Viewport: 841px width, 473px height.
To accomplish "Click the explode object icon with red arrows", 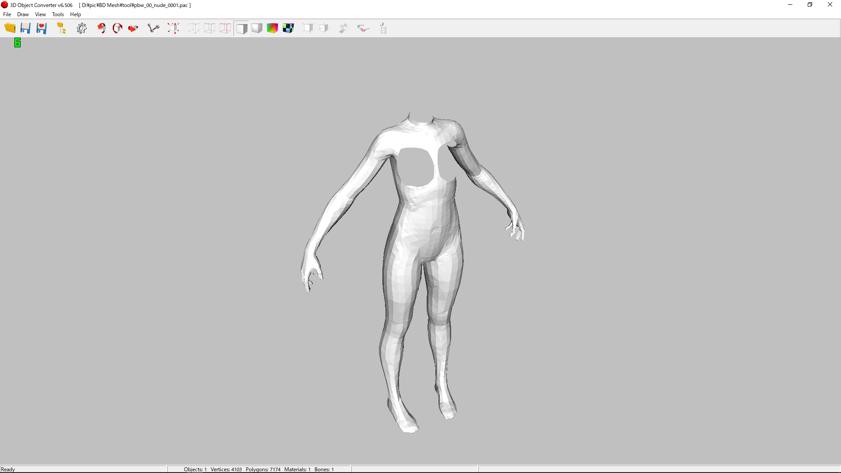I will pos(173,28).
